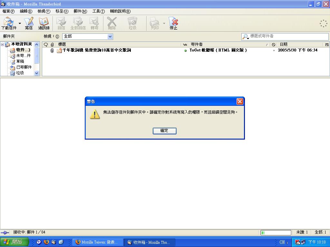The width and height of the screenshot is (330, 247).
Task: Click the 寫信 (Write) toolbar icon
Action: (x=29, y=23)
